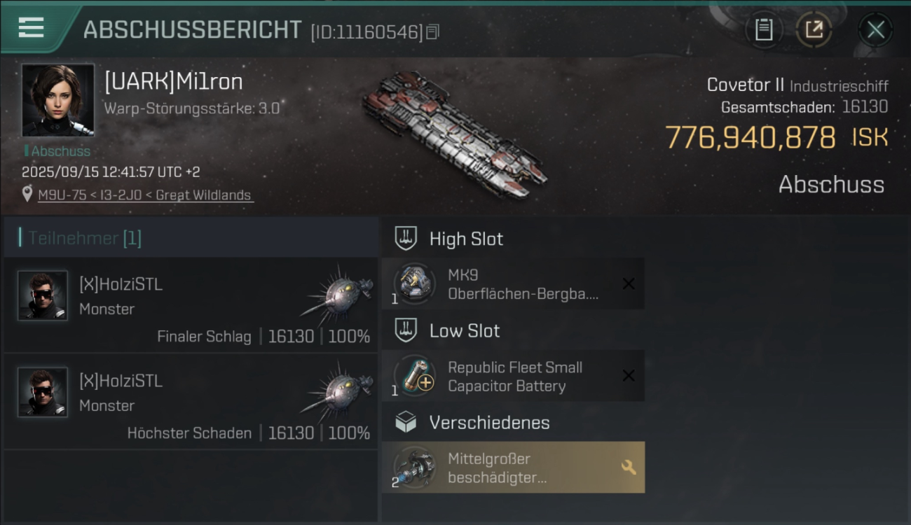Click the Republic Fleet Capacitor Battery icon

tap(414, 376)
